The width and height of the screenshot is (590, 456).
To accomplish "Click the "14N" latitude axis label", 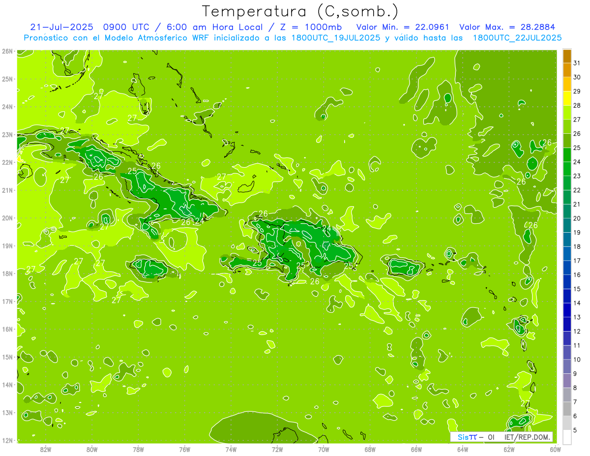I will coord(7,385).
